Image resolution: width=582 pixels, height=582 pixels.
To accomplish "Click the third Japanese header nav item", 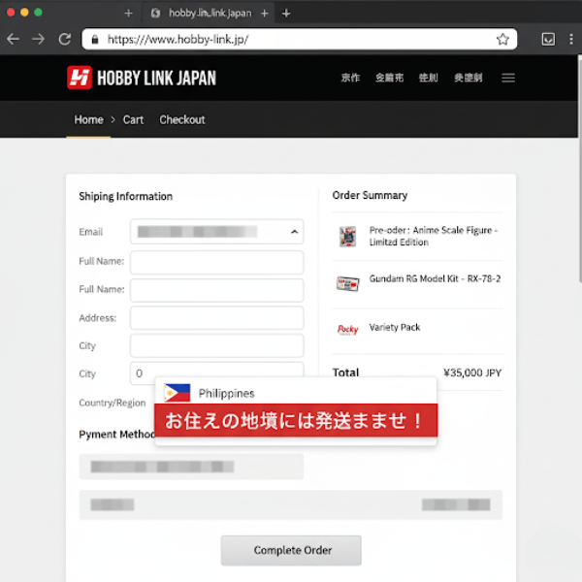I will (x=429, y=78).
